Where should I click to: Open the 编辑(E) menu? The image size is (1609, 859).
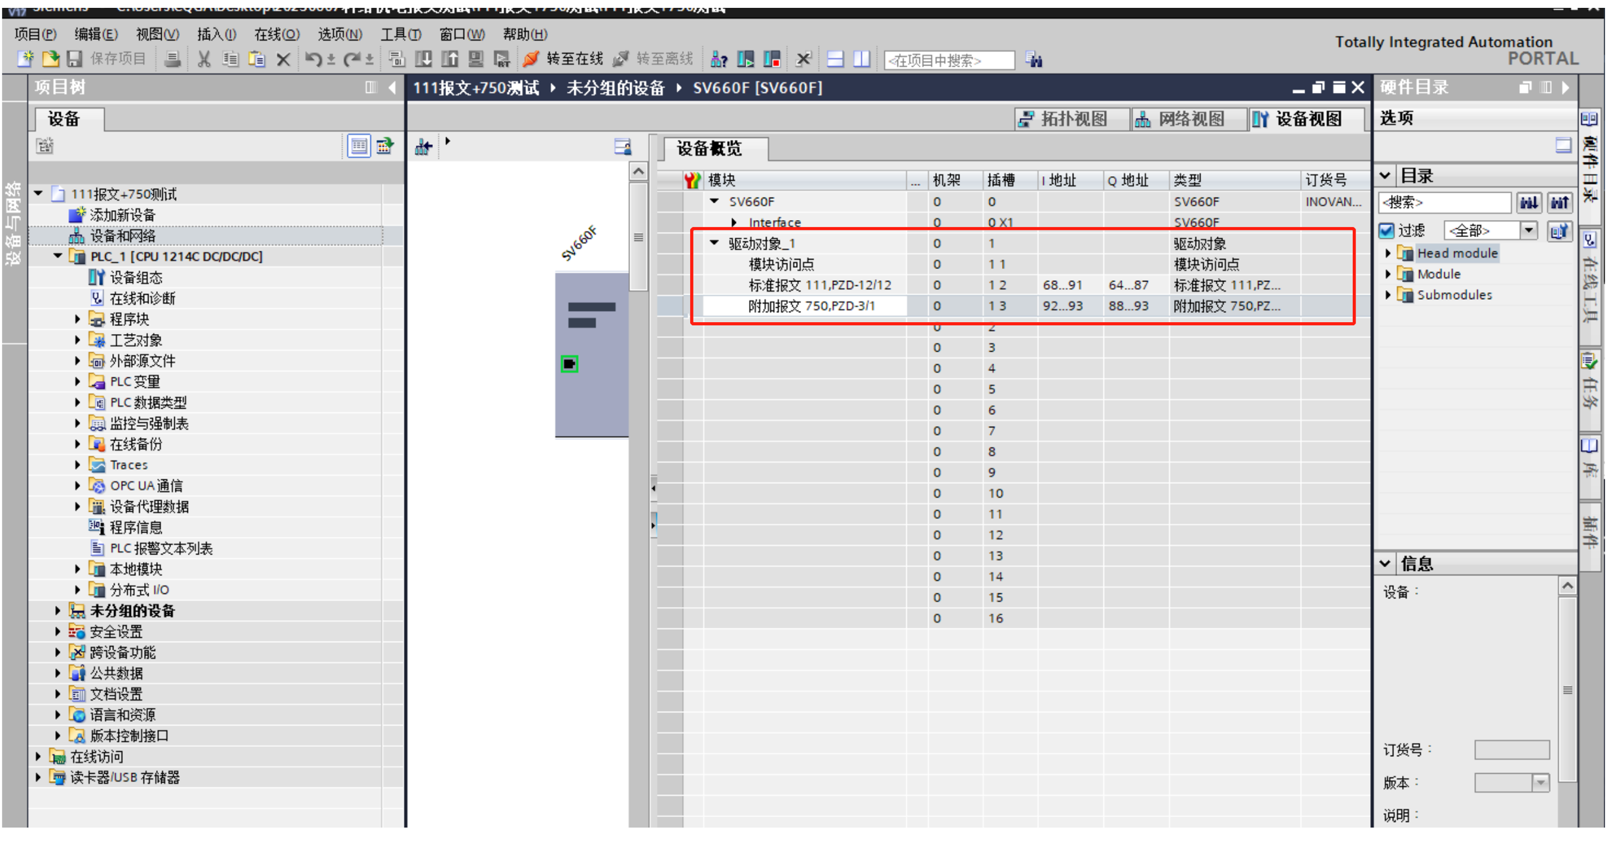pos(96,34)
